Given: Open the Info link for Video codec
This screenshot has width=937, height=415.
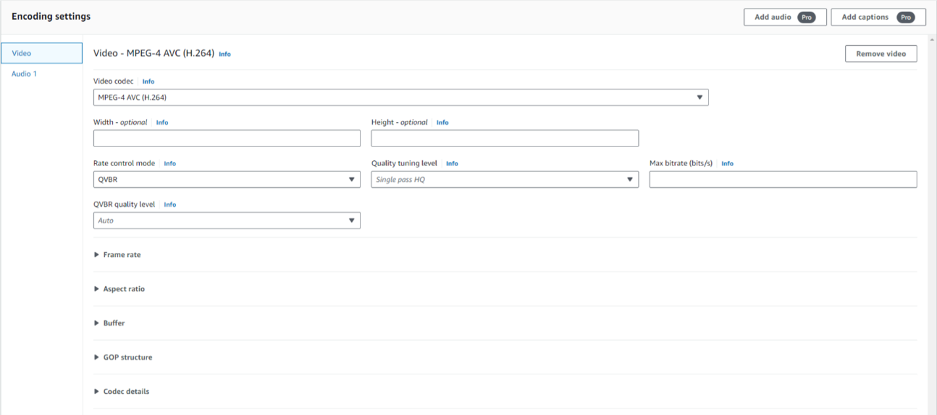Looking at the screenshot, I should pos(148,81).
